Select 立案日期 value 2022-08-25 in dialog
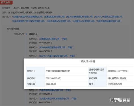The width and height of the screenshot is (134, 106). [51, 84]
